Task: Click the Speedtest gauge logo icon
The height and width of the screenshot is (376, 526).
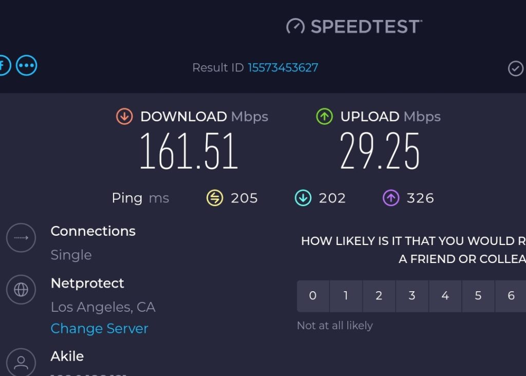Action: click(295, 27)
